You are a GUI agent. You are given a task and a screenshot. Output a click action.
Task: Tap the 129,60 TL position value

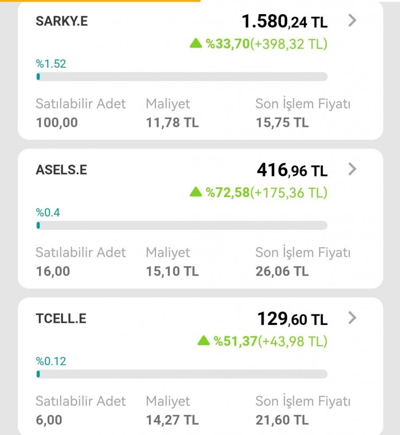[292, 319]
